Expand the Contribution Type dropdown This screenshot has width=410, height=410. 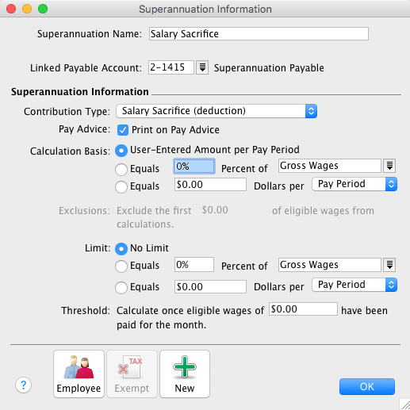click(x=216, y=111)
